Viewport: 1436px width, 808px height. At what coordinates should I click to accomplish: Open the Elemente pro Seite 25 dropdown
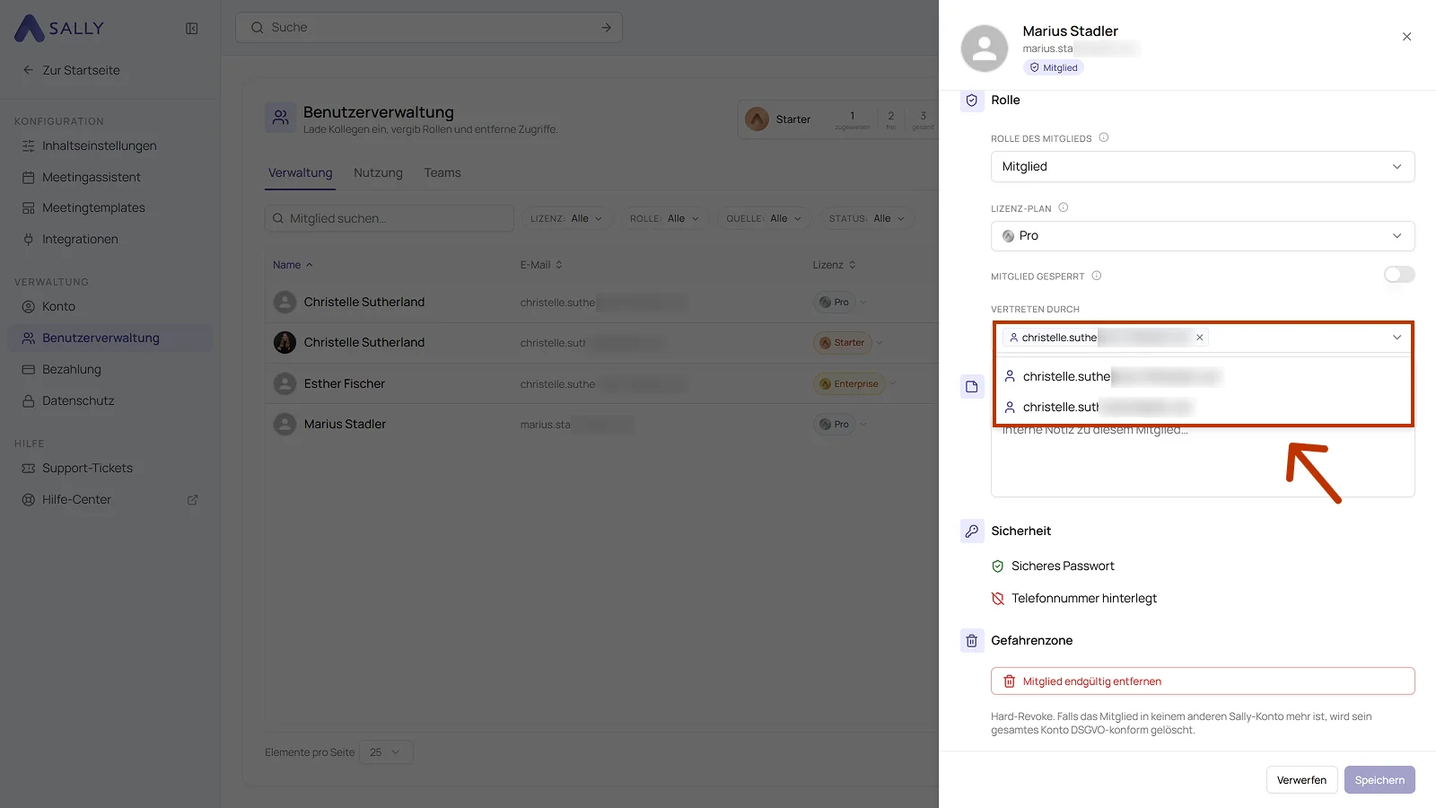387,752
